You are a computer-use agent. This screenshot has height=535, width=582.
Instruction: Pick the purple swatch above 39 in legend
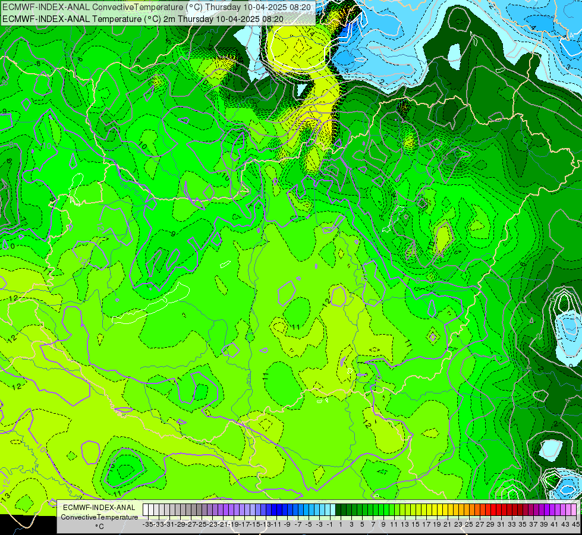(541, 510)
